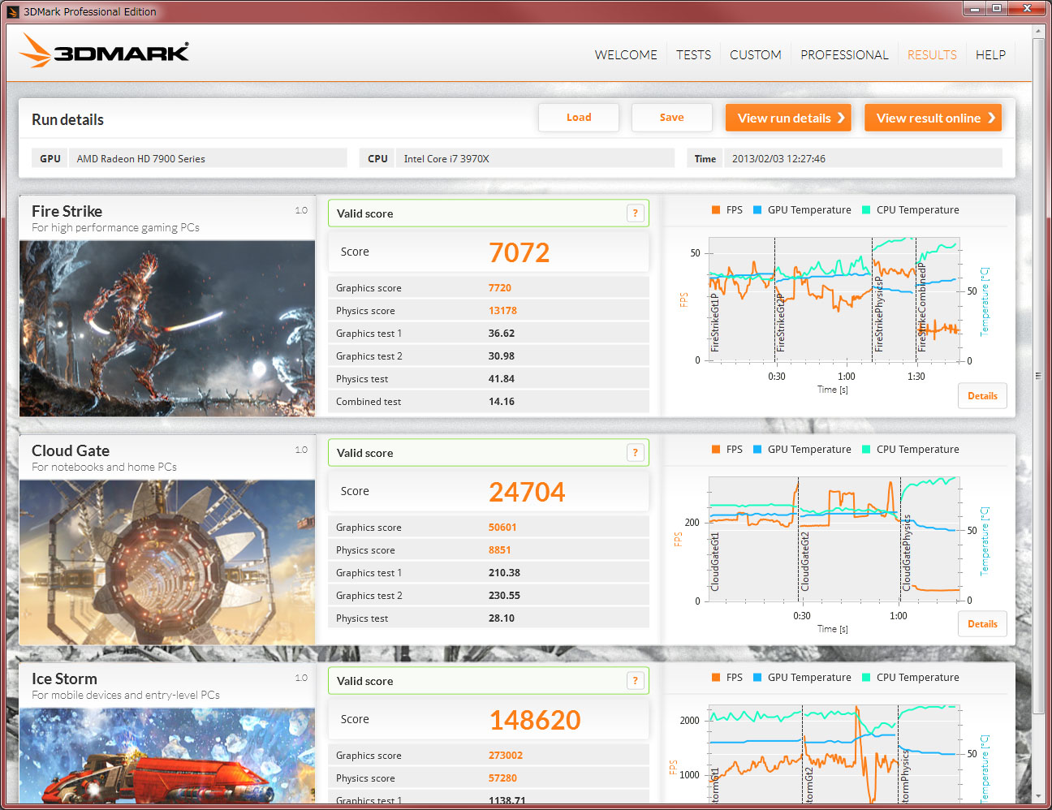
Task: Click GPU Temperature legend swatch in Cloud Gate chart
Action: 757,450
